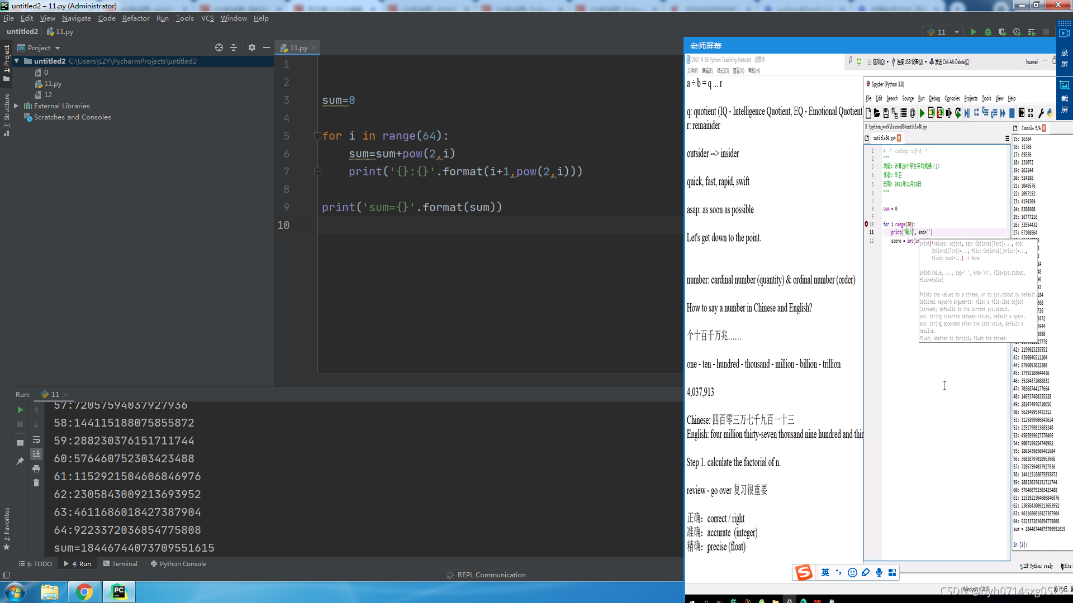Open Windows Explorer from taskbar
1073x603 pixels.
(x=49, y=592)
